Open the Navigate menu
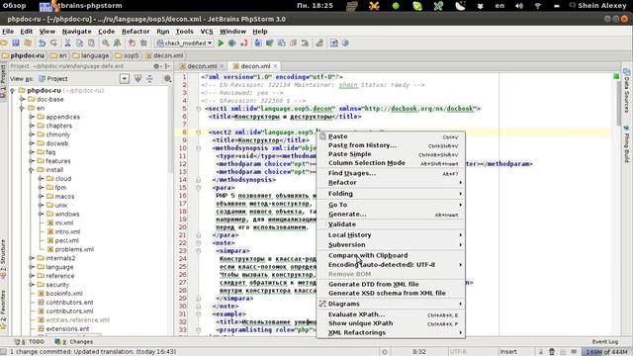 coord(77,31)
